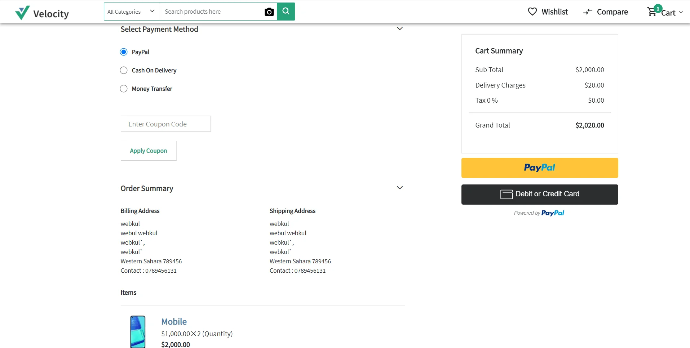This screenshot has width=690, height=348.
Task: Click the Apply Coupon button
Action: click(x=149, y=151)
